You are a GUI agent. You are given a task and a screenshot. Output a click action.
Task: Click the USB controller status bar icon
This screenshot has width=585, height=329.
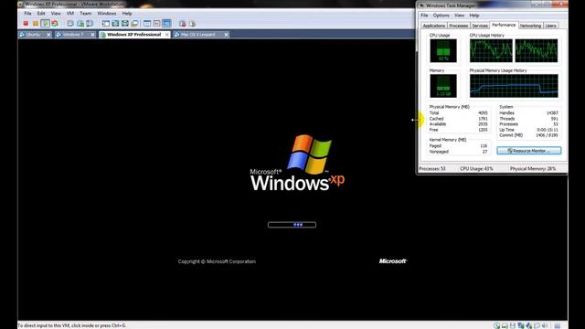click(x=528, y=325)
